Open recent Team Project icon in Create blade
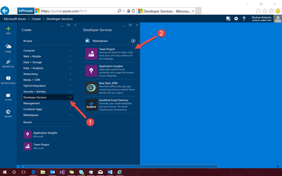 pos(27,146)
